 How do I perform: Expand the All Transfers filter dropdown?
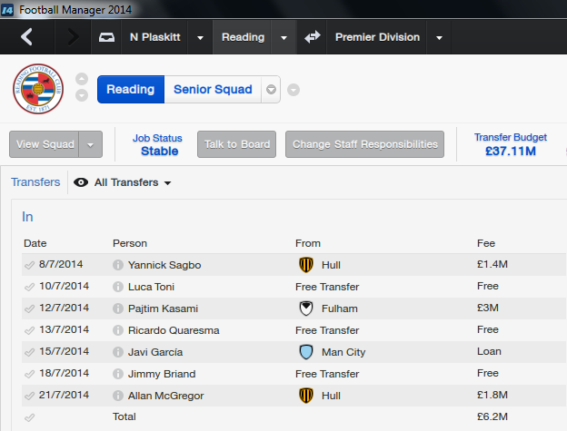(x=167, y=182)
